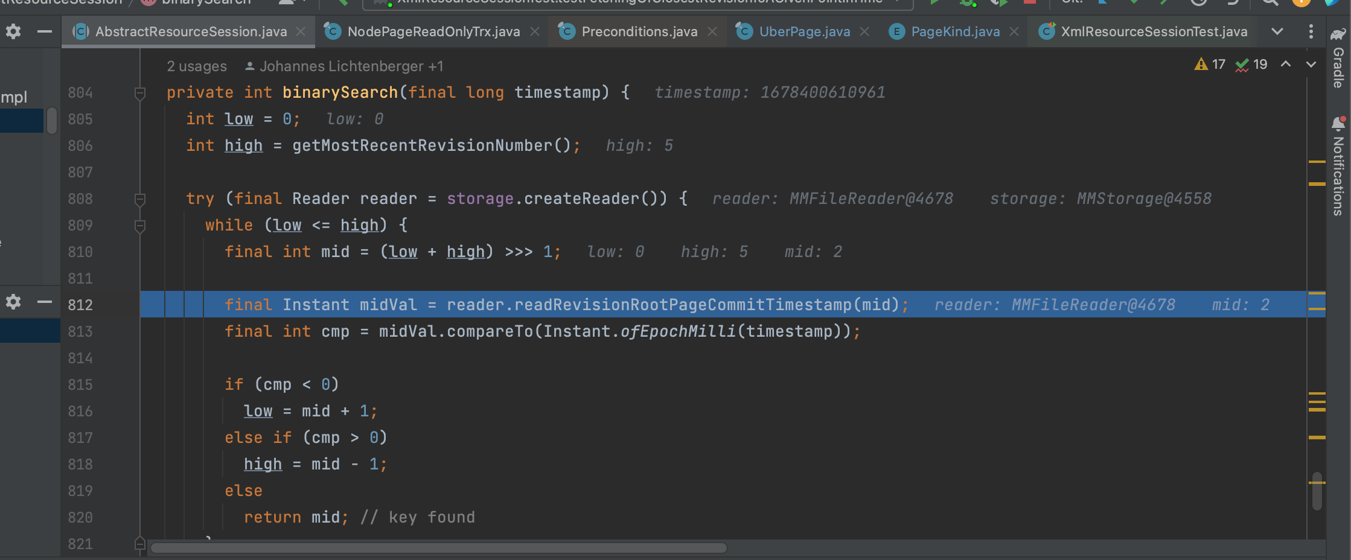Switch to the UberPage.java tab

[x=804, y=31]
